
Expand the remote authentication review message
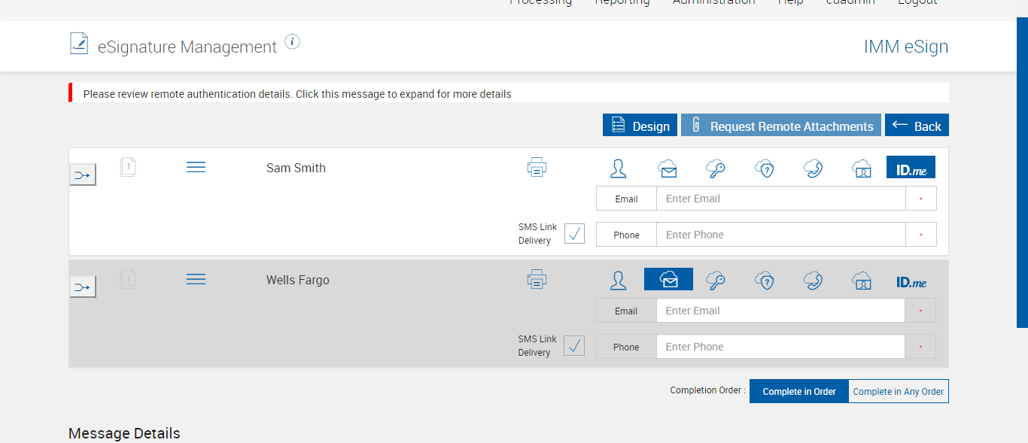click(x=297, y=94)
